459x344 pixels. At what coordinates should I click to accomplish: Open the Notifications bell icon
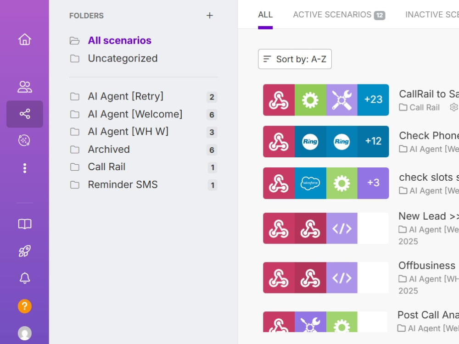click(25, 278)
